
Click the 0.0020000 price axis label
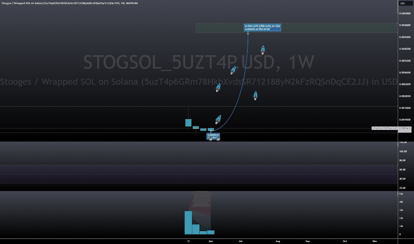(x=405, y=96)
